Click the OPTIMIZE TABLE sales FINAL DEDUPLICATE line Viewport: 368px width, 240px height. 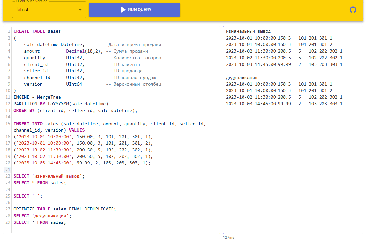coord(64,209)
